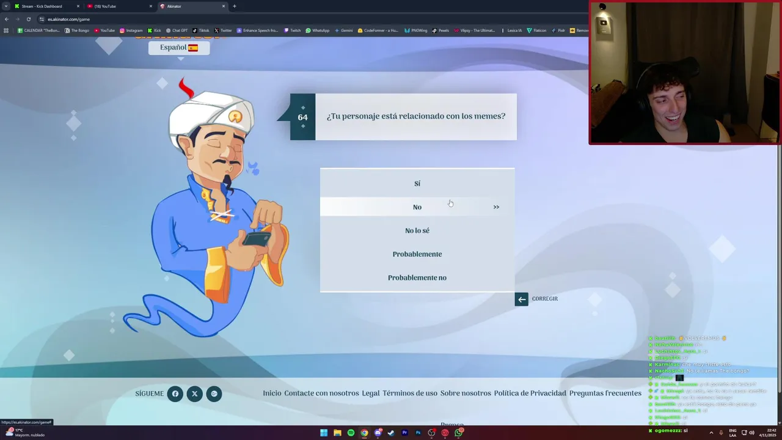The height and width of the screenshot is (440, 782).
Task: Open the Kick bookmark
Action: click(x=155, y=31)
